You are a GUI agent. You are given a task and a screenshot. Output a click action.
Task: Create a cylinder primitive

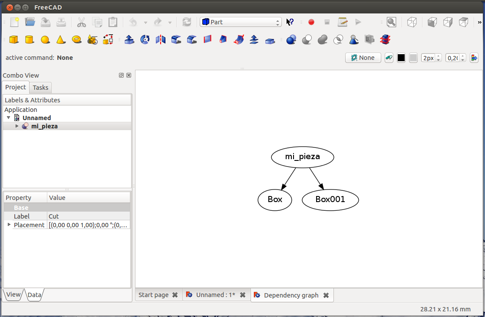pos(30,40)
